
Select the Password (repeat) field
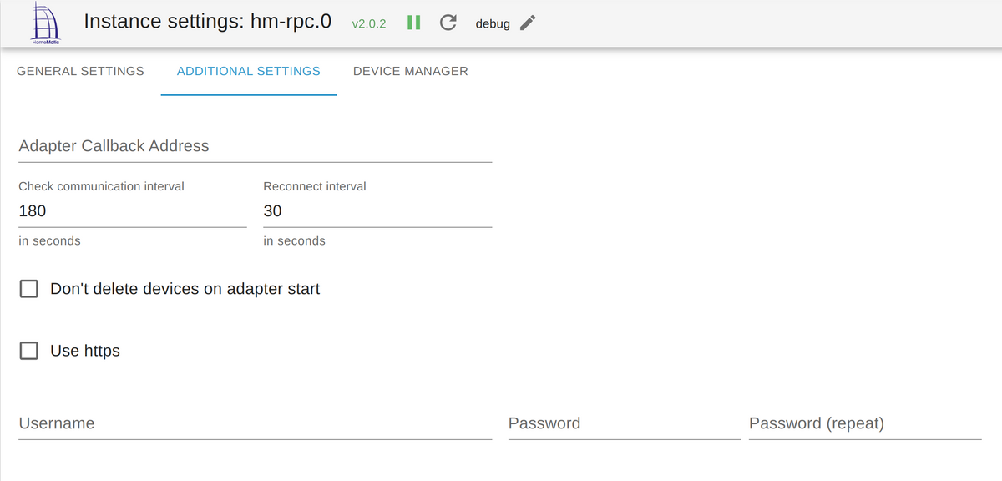pos(865,423)
